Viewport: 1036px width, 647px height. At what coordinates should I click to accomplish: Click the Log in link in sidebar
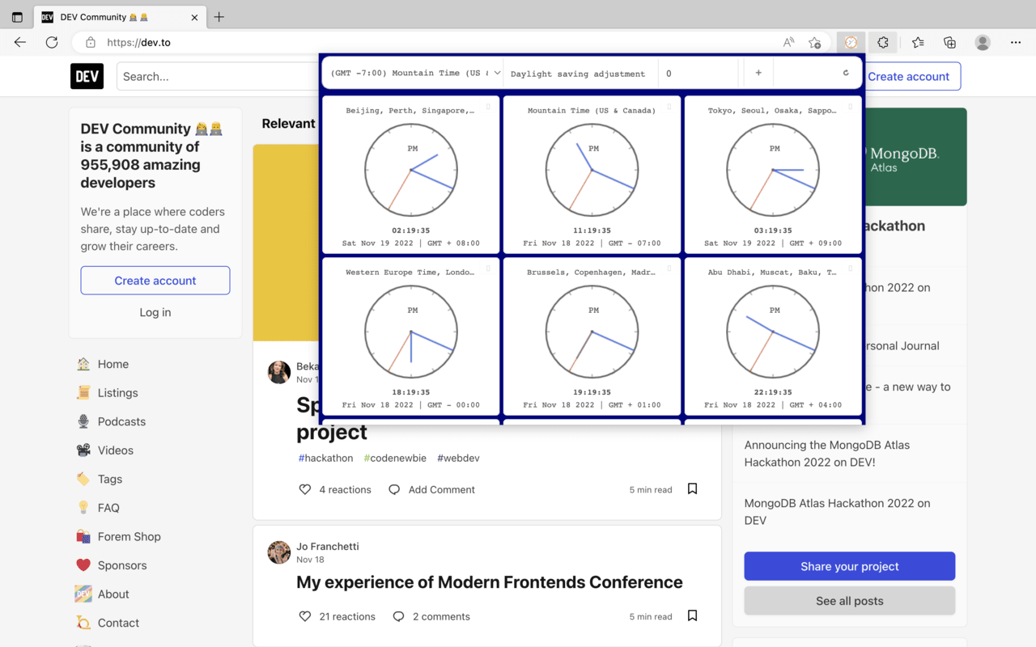(155, 312)
